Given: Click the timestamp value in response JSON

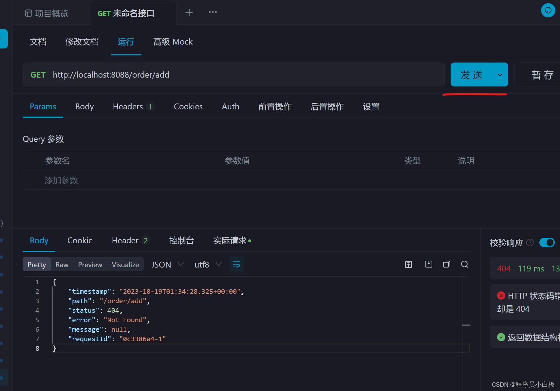Looking at the screenshot, I should click(x=180, y=291).
